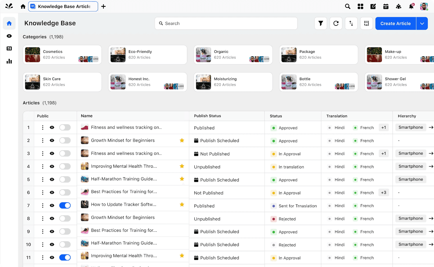The width and height of the screenshot is (434, 267).
Task: Open the sort order control
Action: tap(351, 23)
